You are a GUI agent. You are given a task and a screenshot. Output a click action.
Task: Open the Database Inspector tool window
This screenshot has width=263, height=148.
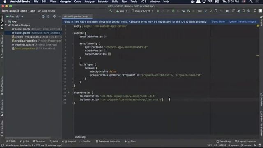tap(108, 141)
